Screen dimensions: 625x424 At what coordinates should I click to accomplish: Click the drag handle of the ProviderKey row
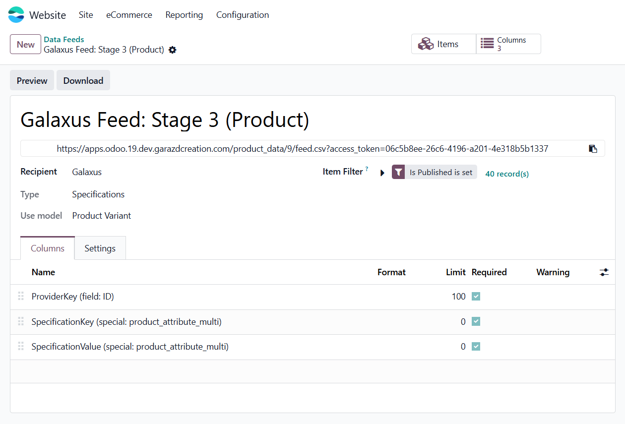[x=21, y=296]
